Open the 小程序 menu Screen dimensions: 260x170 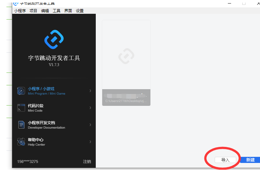(20, 11)
